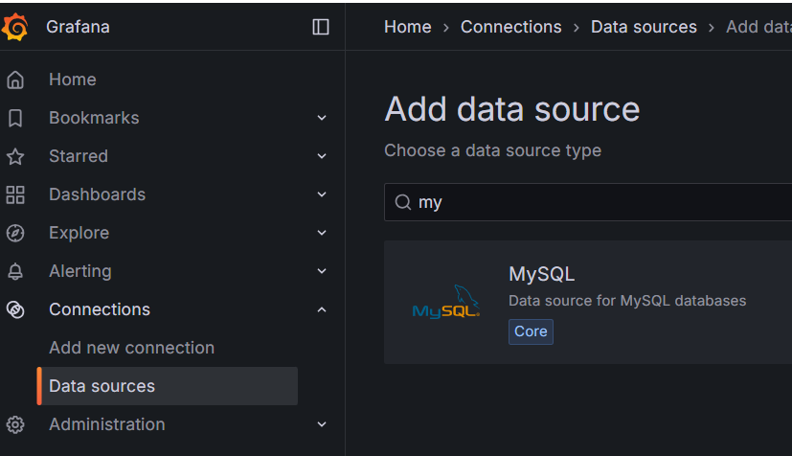This screenshot has height=456, width=792.
Task: Go to Home breadcrumb link
Action: click(408, 27)
